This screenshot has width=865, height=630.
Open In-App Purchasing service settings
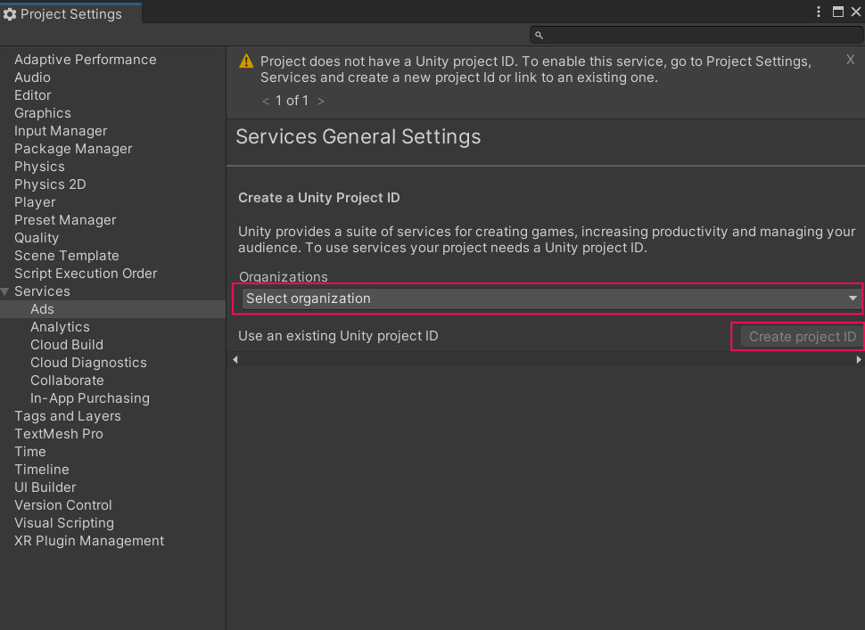[x=90, y=398]
